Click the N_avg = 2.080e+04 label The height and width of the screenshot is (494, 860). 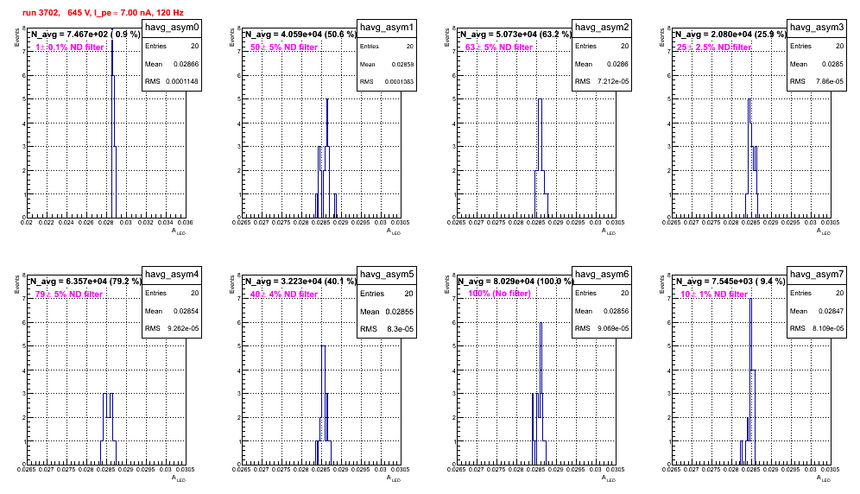730,34
